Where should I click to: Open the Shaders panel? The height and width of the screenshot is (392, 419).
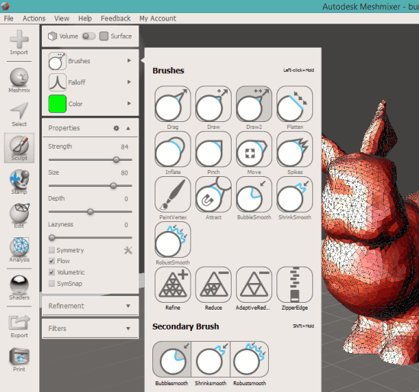coord(19,288)
